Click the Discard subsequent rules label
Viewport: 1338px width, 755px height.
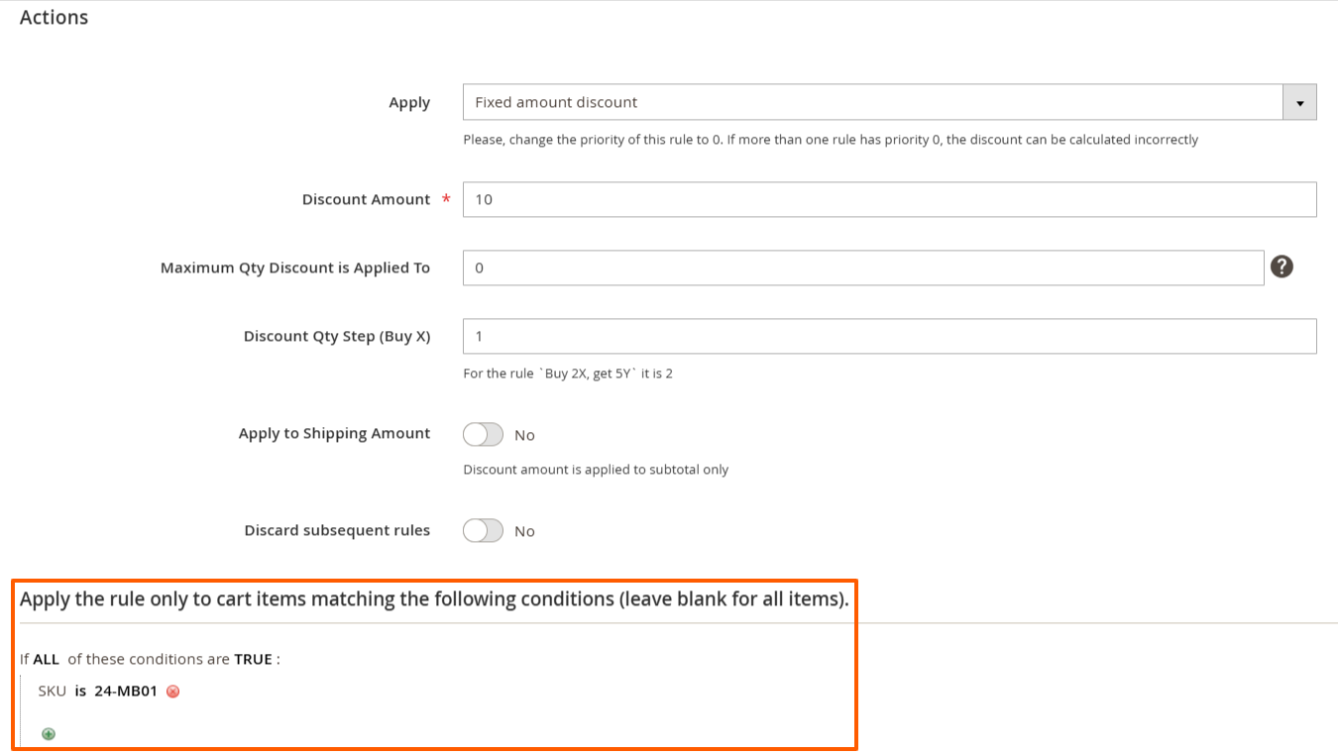337,530
